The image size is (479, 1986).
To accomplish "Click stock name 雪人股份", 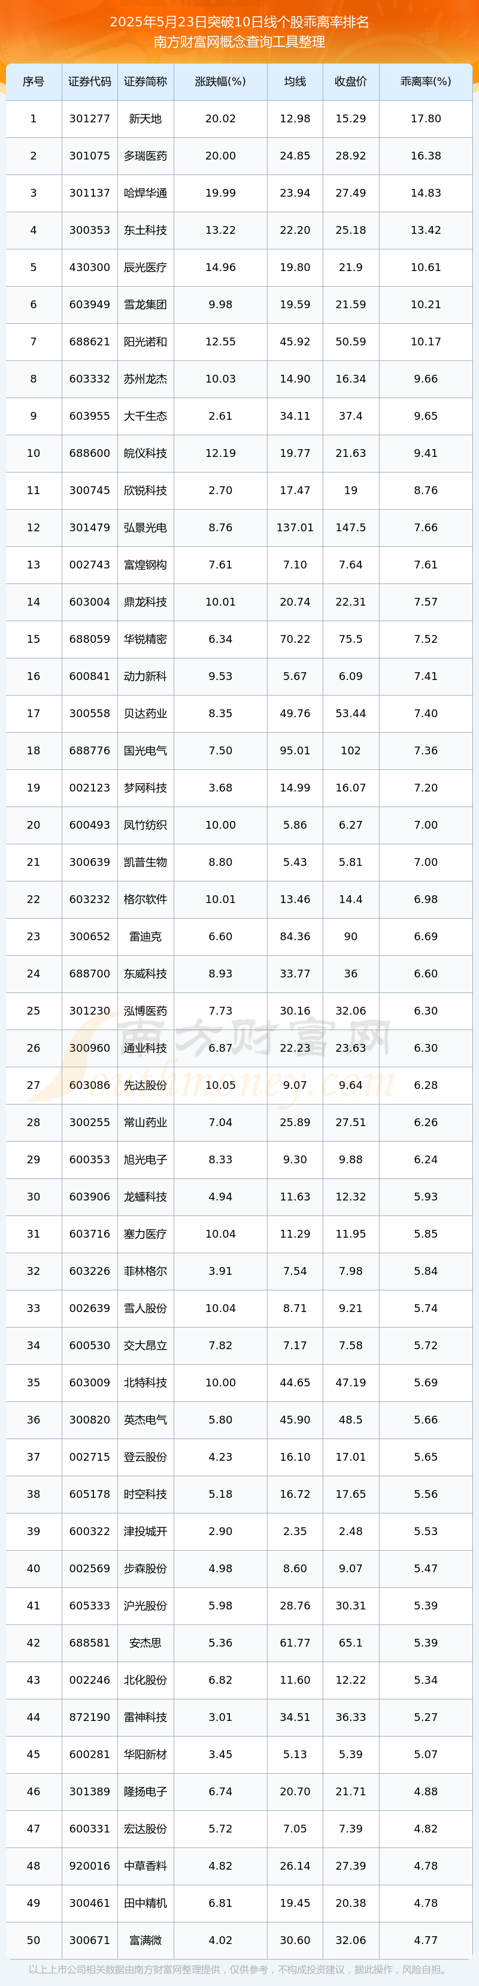I will [x=145, y=1308].
